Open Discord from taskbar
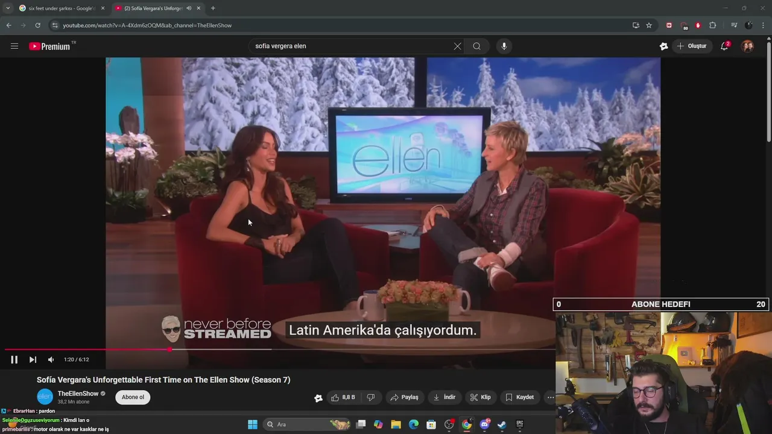The width and height of the screenshot is (772, 434). pyautogui.click(x=484, y=424)
